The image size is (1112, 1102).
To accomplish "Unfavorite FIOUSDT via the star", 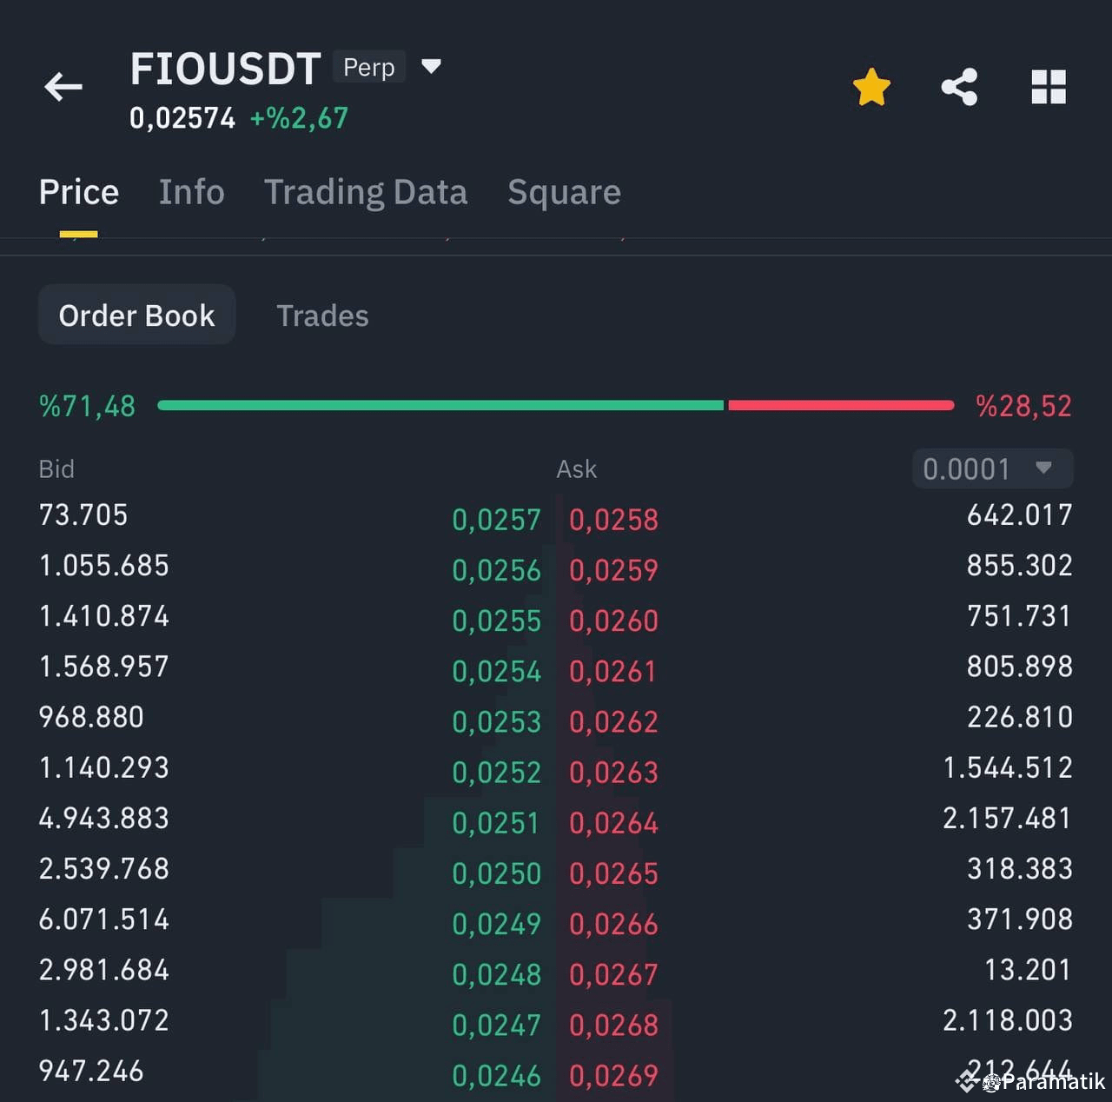I will 871,85.
